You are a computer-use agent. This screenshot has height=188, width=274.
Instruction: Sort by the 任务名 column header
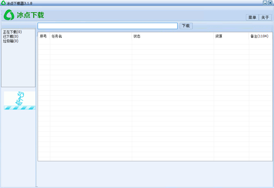tap(91, 36)
